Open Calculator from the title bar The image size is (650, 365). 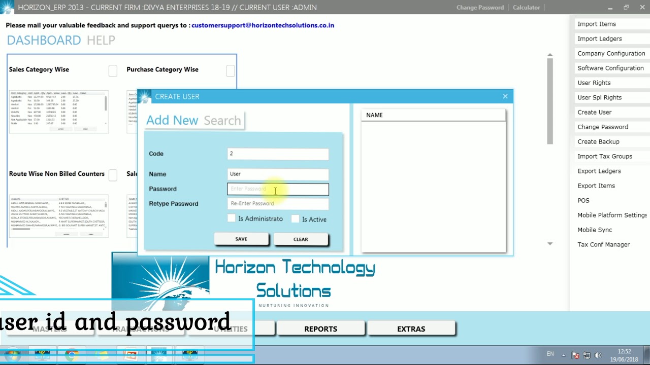[x=526, y=8]
